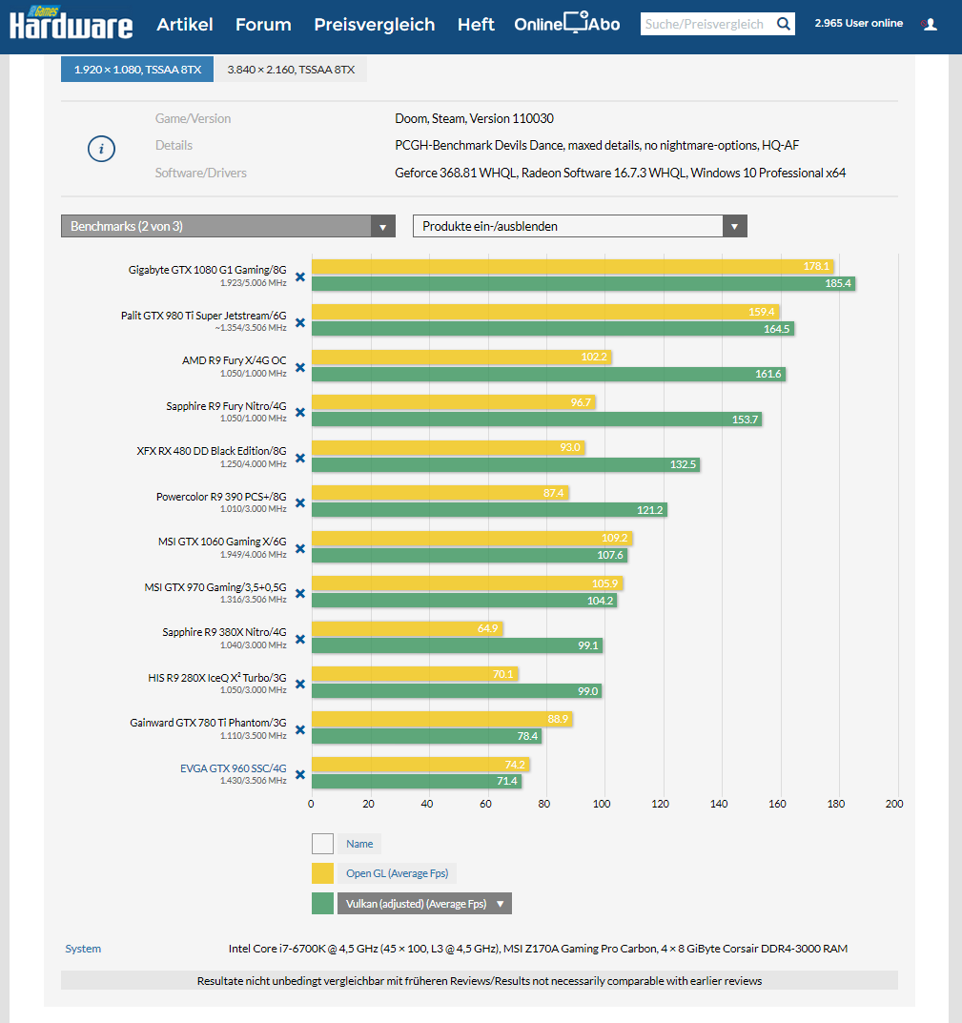
Task: Click the HIS R9 280X Vulkan 99.0 bar
Action: tap(457, 691)
